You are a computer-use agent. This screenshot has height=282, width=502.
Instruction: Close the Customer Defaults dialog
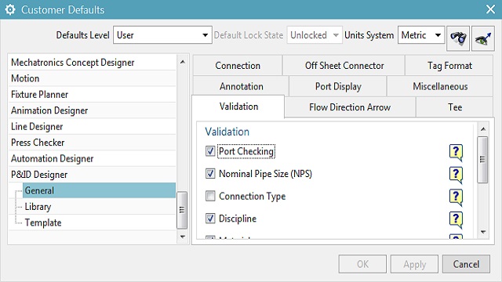(490, 9)
